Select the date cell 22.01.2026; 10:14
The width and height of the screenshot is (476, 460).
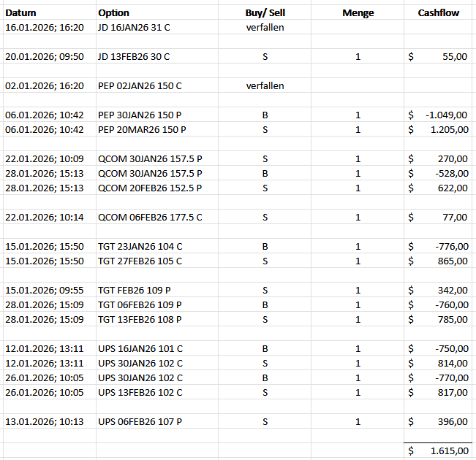click(x=44, y=218)
